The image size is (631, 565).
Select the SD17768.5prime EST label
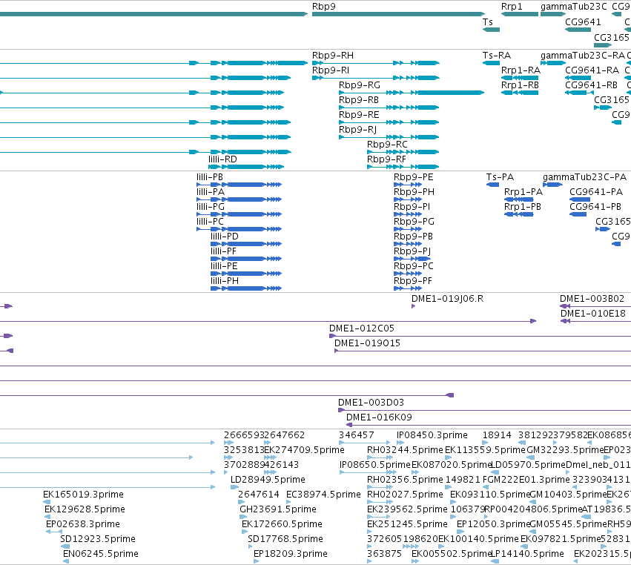click(x=285, y=539)
